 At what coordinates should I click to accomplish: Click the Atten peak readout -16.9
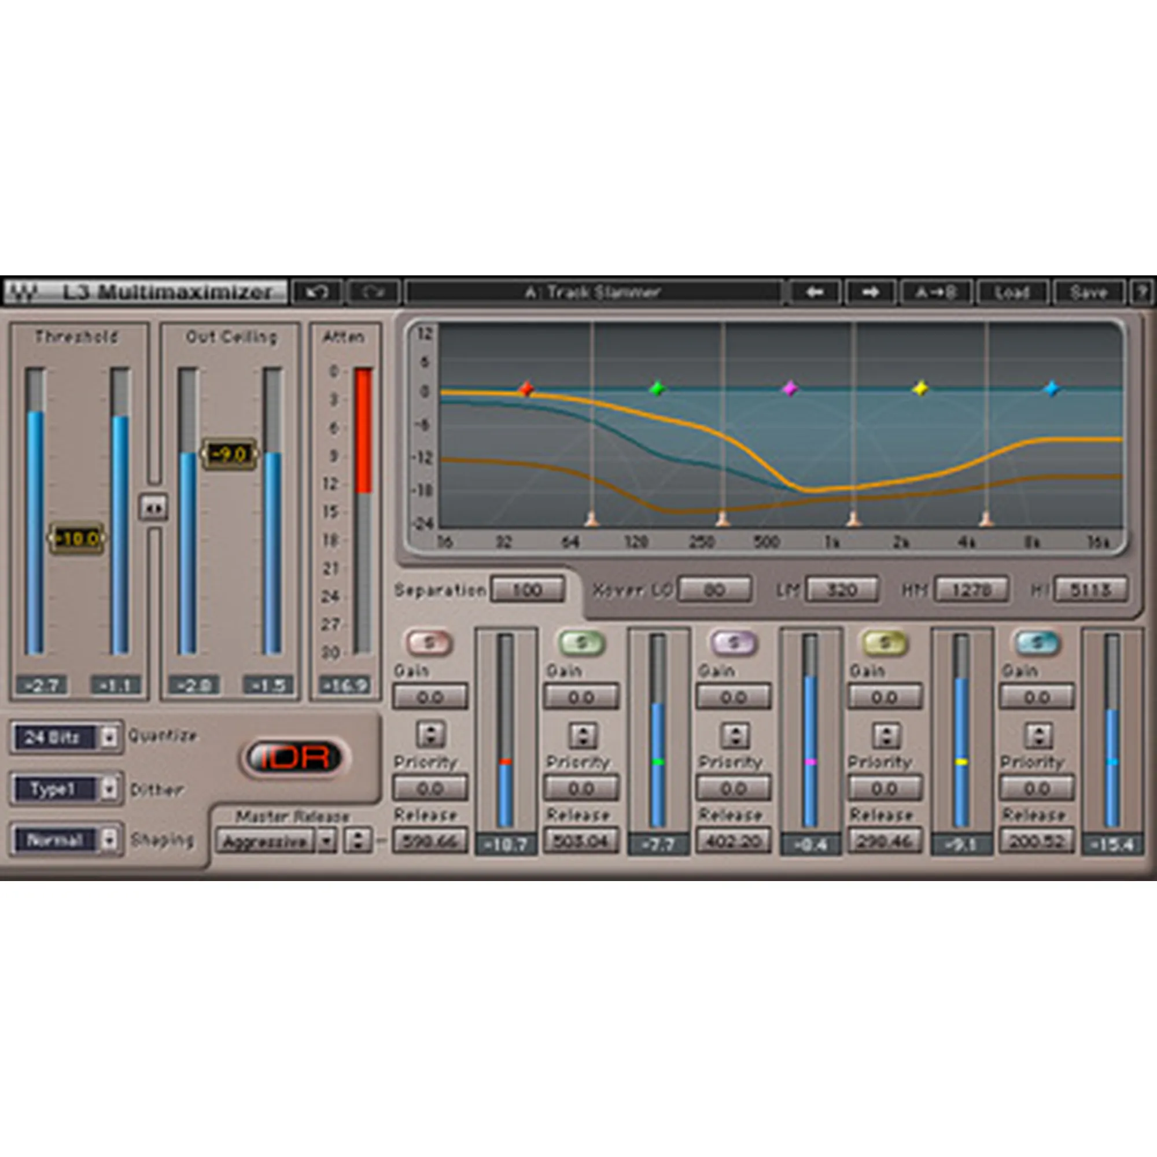point(345,685)
